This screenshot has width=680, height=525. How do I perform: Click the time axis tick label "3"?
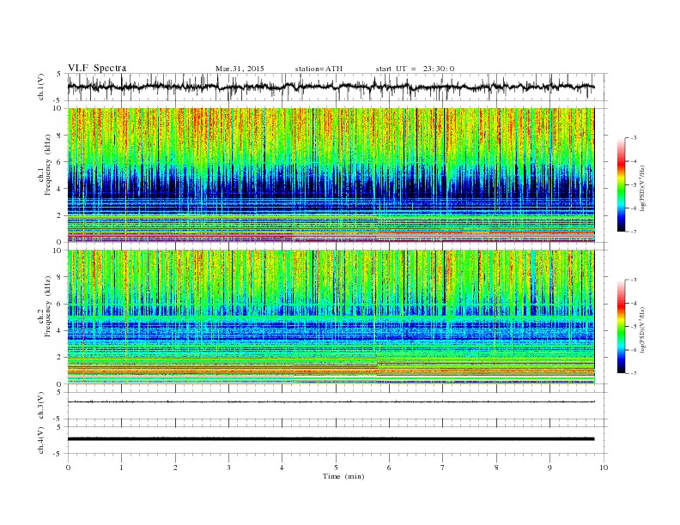point(228,468)
